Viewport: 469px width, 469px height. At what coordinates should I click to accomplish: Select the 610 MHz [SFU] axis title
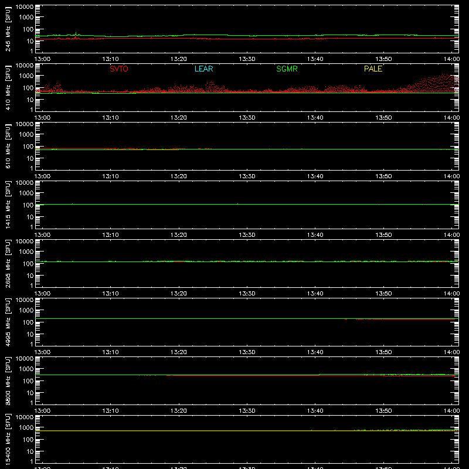click(8, 146)
